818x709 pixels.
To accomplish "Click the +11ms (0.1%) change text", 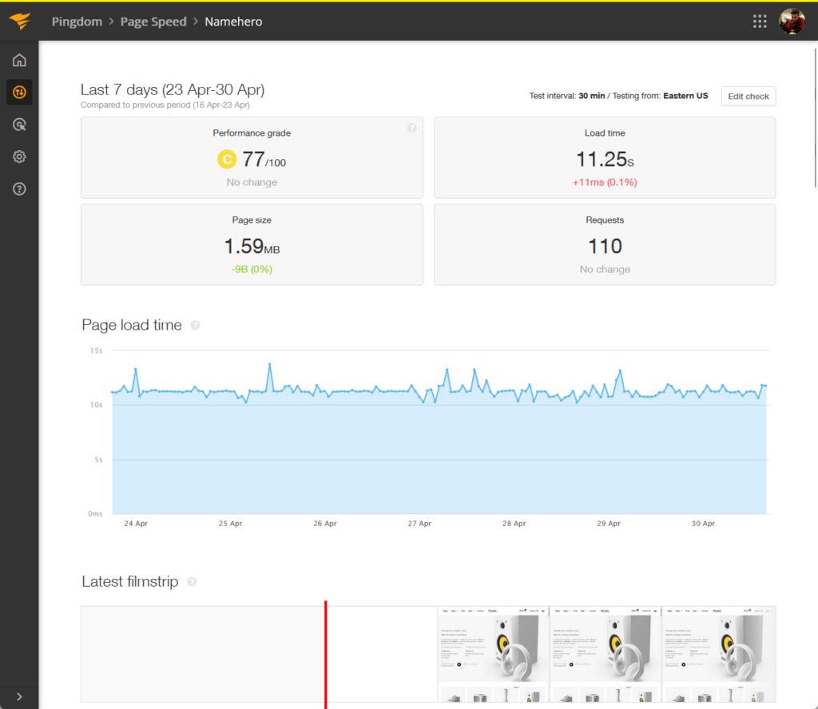I will coord(605,183).
